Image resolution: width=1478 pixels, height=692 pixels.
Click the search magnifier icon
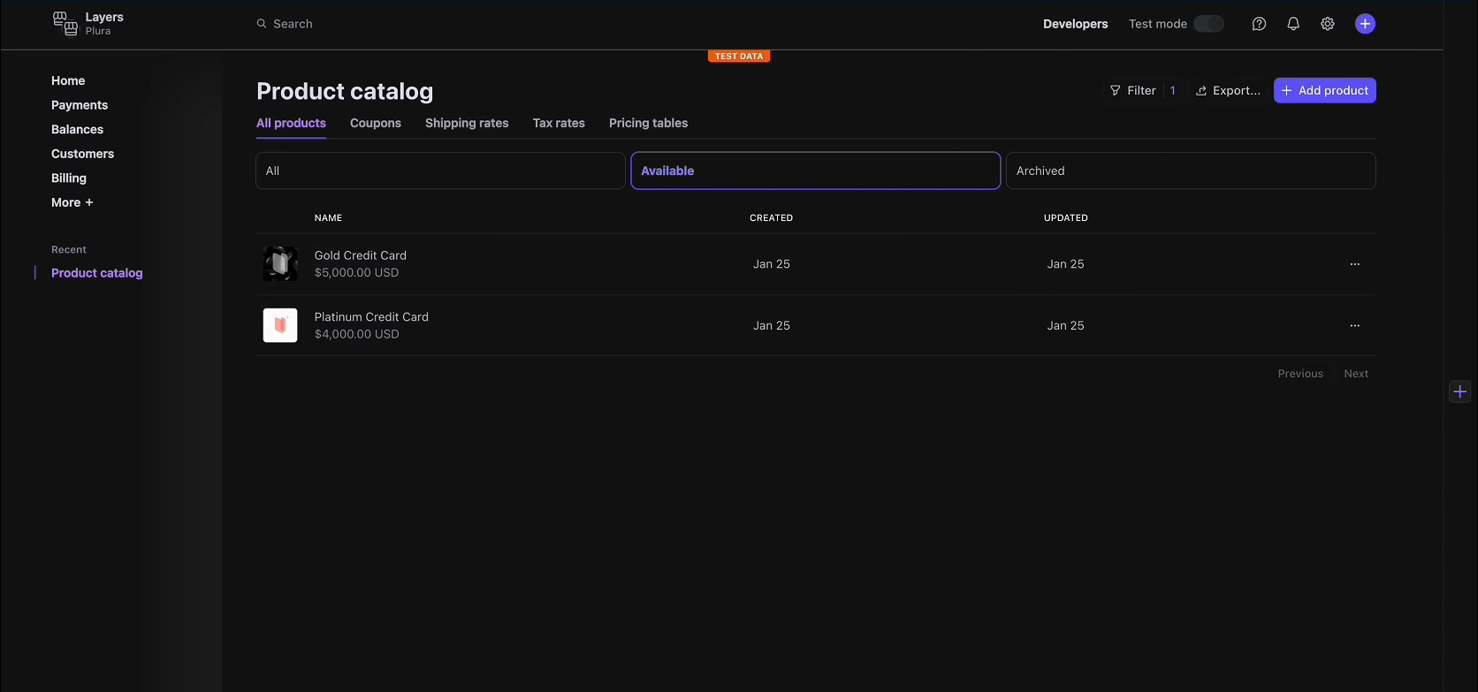point(262,24)
